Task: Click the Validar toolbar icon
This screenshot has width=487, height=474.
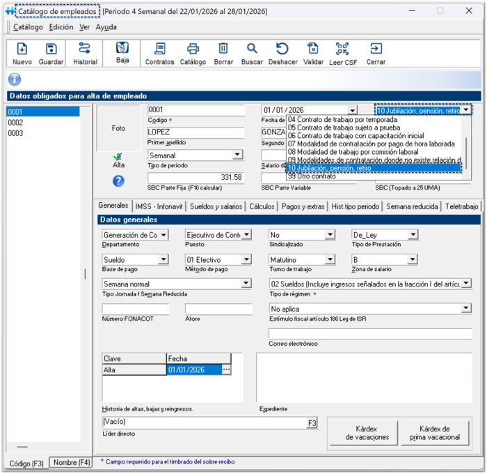Action: (313, 53)
